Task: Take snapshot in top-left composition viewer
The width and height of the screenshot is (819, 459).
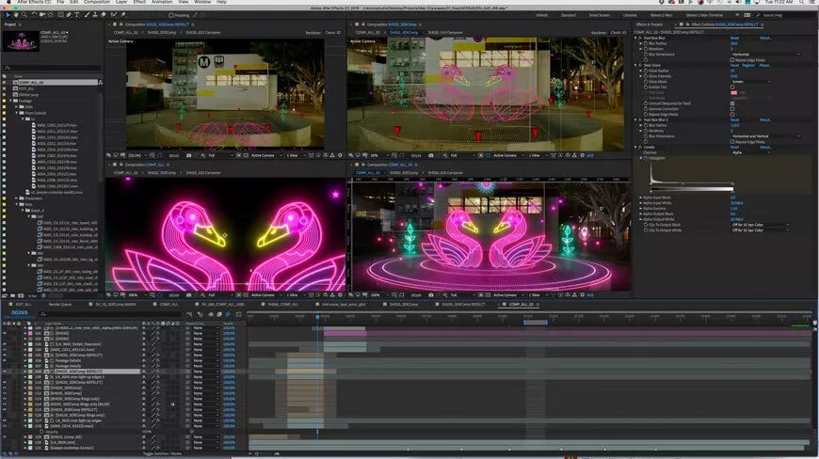Action: pos(188,155)
